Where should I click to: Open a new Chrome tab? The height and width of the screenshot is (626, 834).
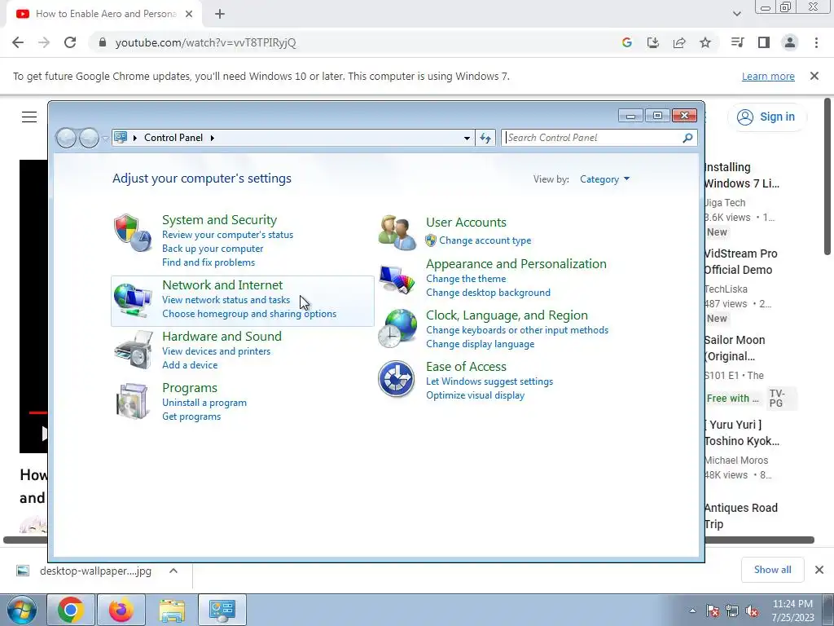point(220,14)
